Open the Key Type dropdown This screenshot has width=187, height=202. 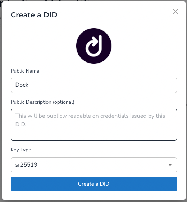point(94,165)
